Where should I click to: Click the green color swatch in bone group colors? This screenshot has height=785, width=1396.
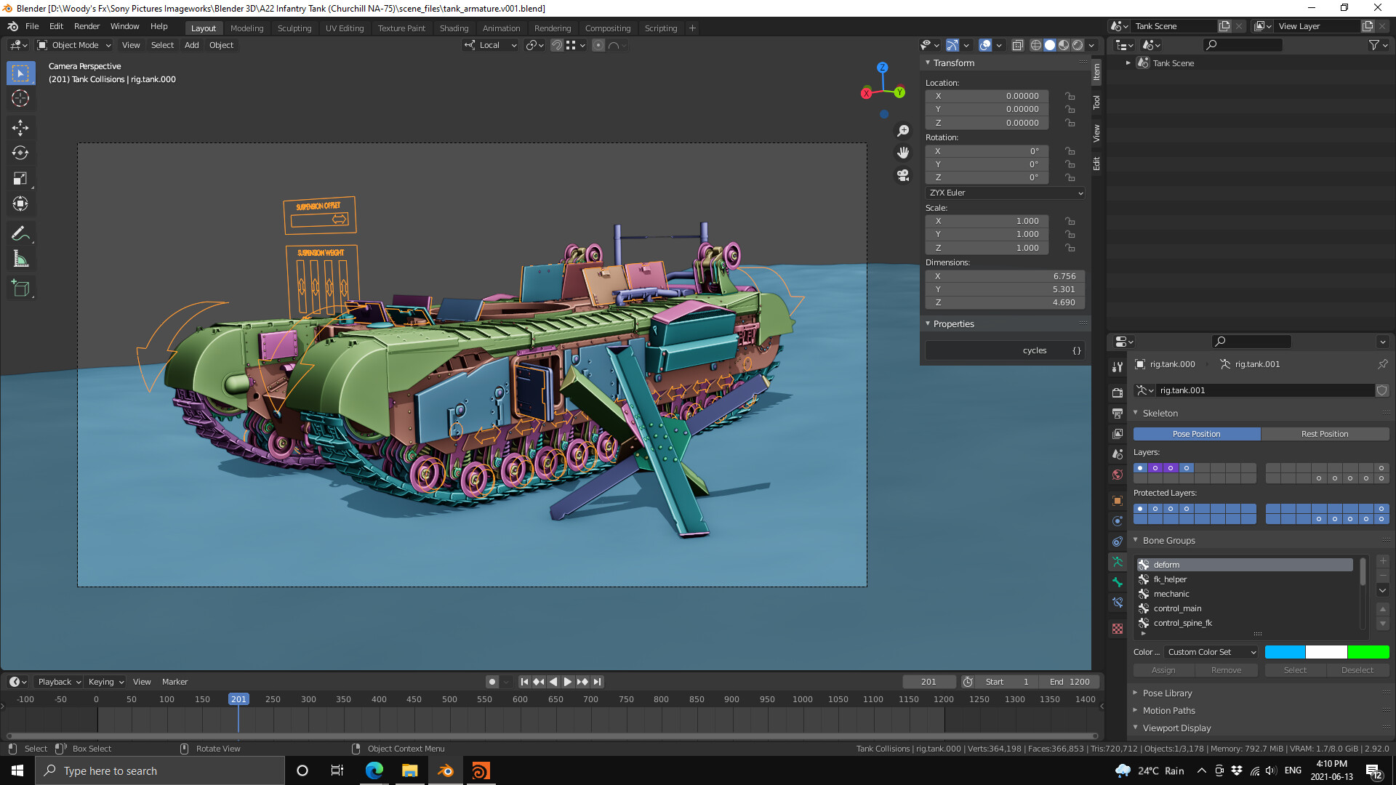(x=1370, y=652)
